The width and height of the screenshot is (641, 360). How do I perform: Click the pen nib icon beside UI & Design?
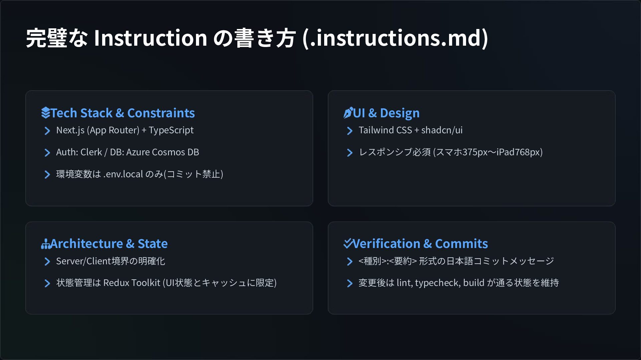click(x=348, y=113)
